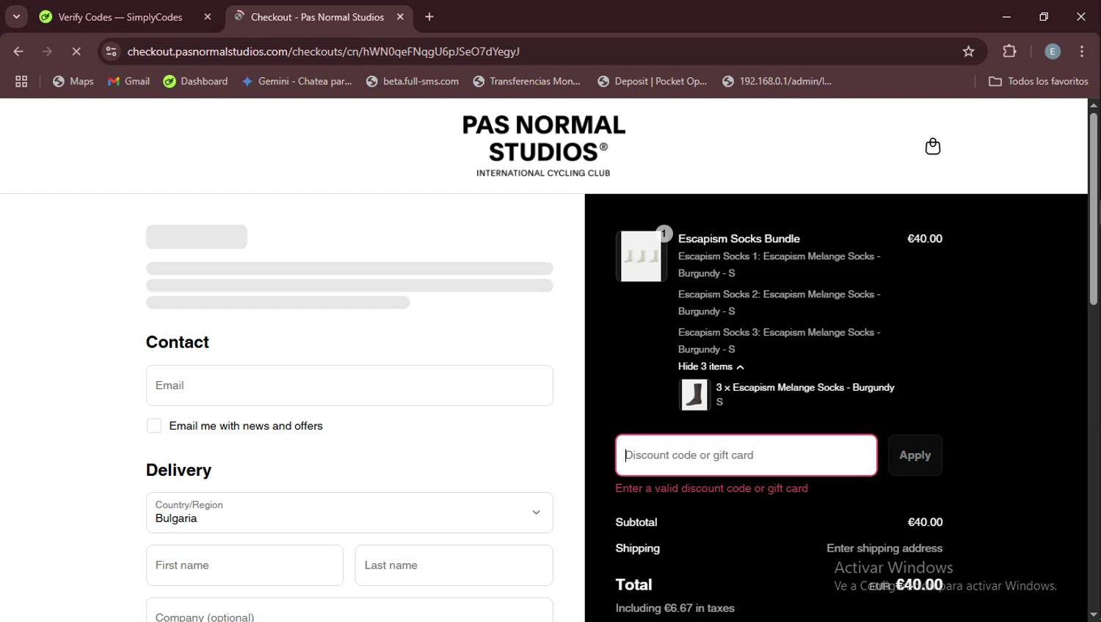Open the apps grid in bookmarks bar

(x=21, y=82)
